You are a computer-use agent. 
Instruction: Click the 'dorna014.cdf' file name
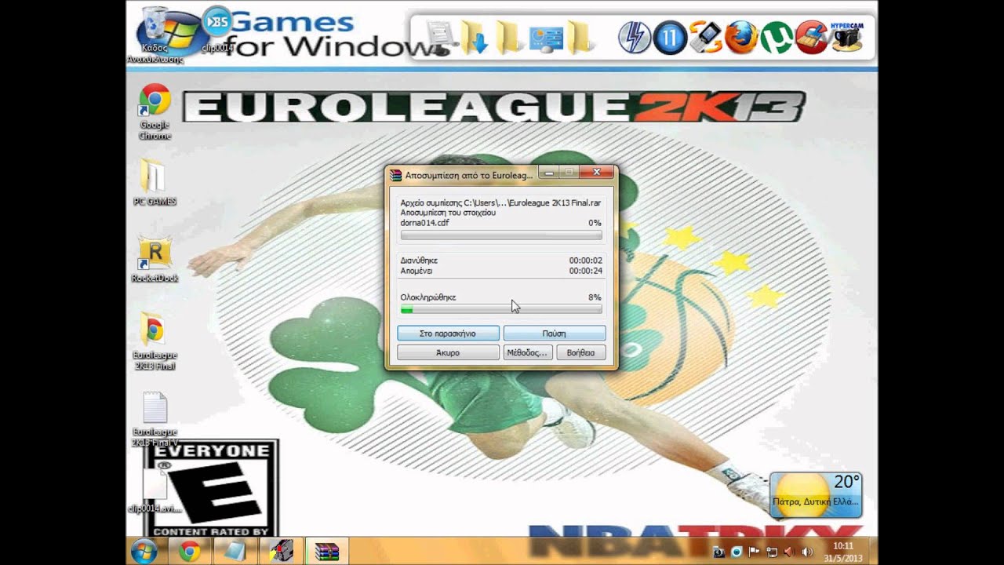pos(425,223)
